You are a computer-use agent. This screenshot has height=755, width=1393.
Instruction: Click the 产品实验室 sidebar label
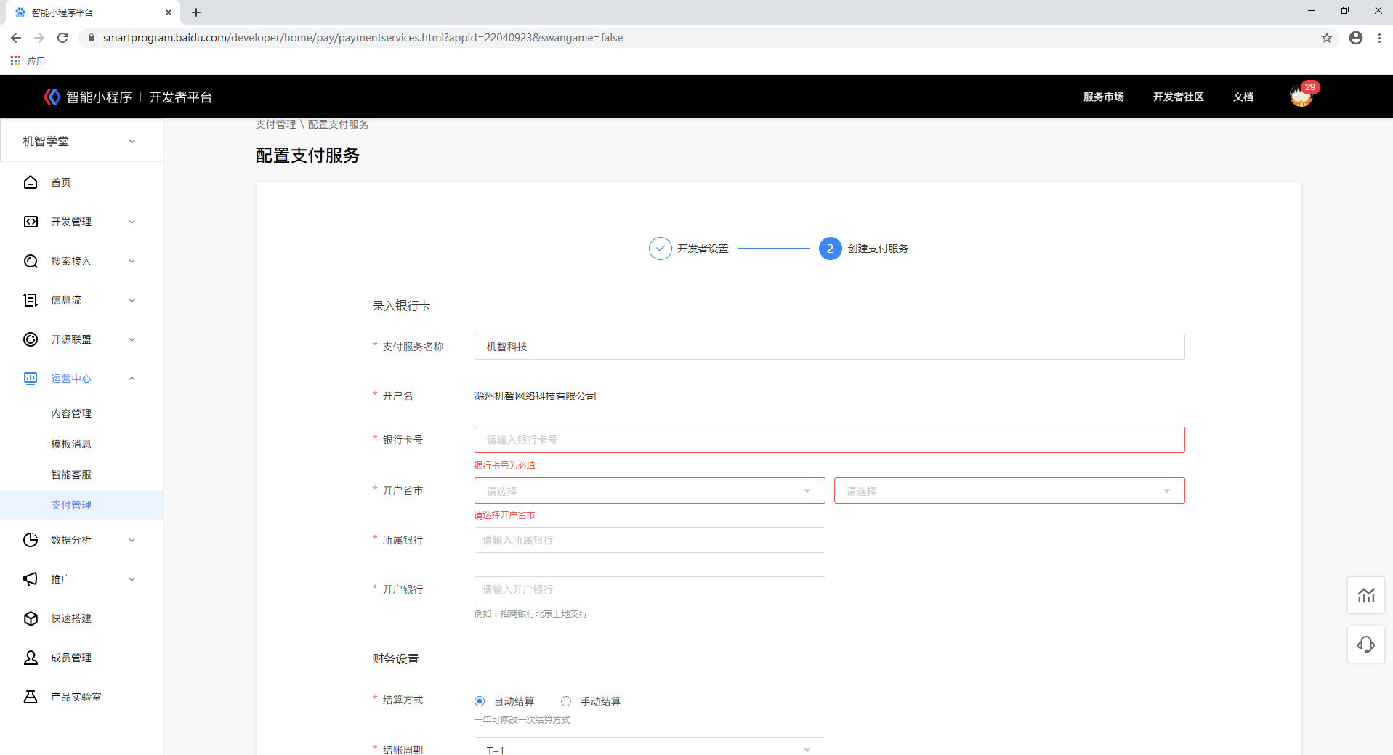(x=76, y=697)
